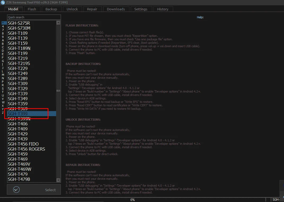Jump to letter G in alphabet index

pyautogui.click(x=3, y=61)
